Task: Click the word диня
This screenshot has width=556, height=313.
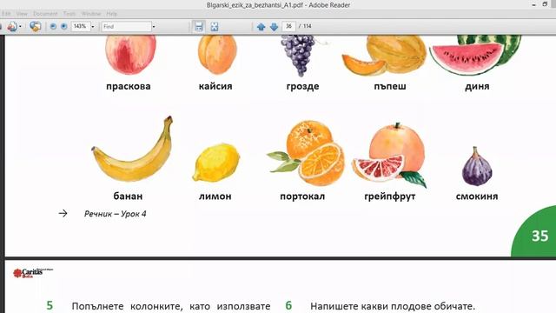Action: [477, 86]
